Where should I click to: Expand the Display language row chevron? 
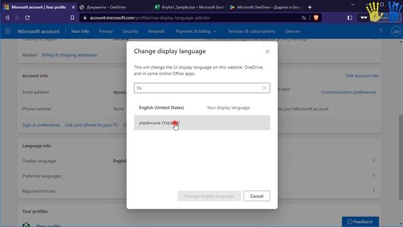click(373, 161)
